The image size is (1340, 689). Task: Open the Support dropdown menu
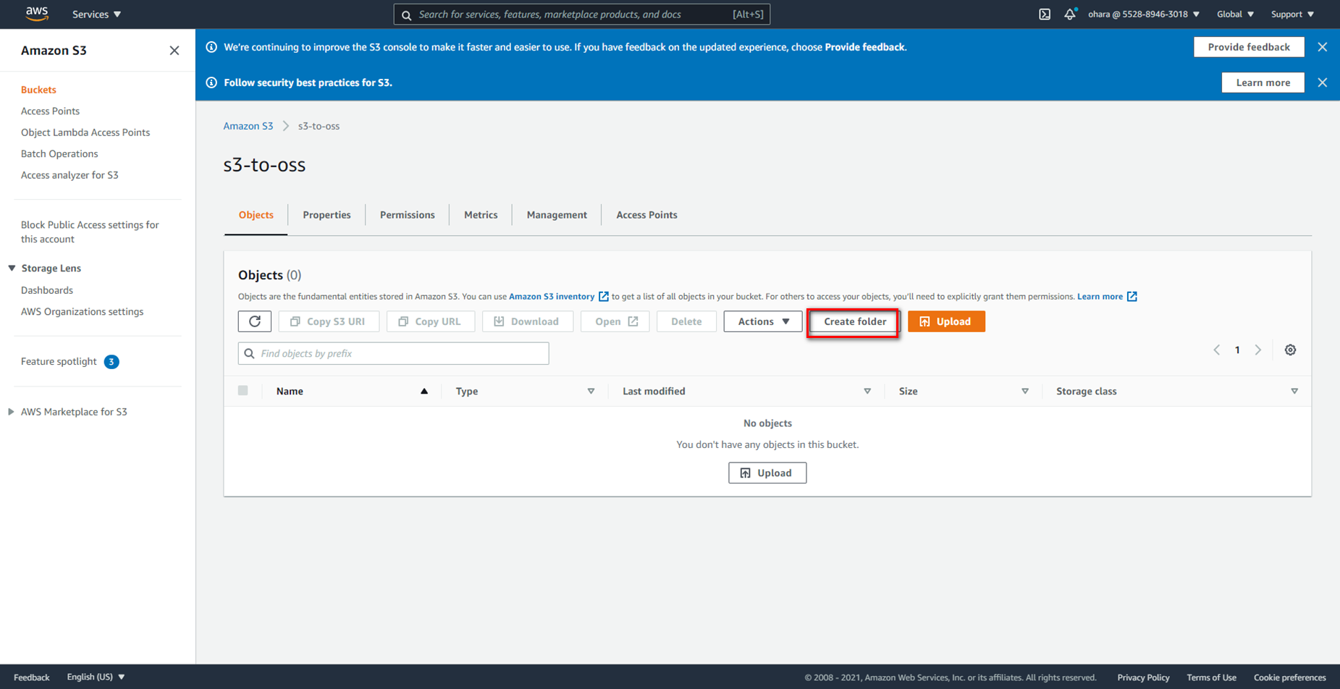tap(1292, 14)
